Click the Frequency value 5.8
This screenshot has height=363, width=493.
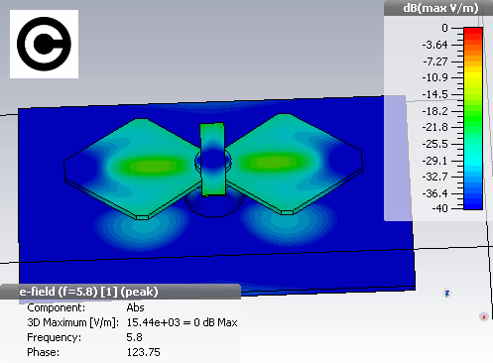coord(134,337)
